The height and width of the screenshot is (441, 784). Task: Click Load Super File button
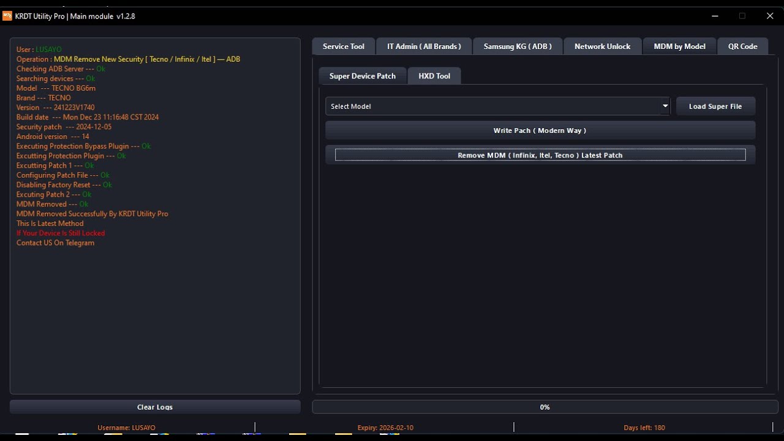pos(715,106)
